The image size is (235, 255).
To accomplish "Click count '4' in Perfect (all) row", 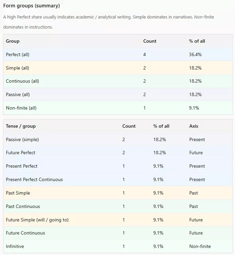I will 144,54.
